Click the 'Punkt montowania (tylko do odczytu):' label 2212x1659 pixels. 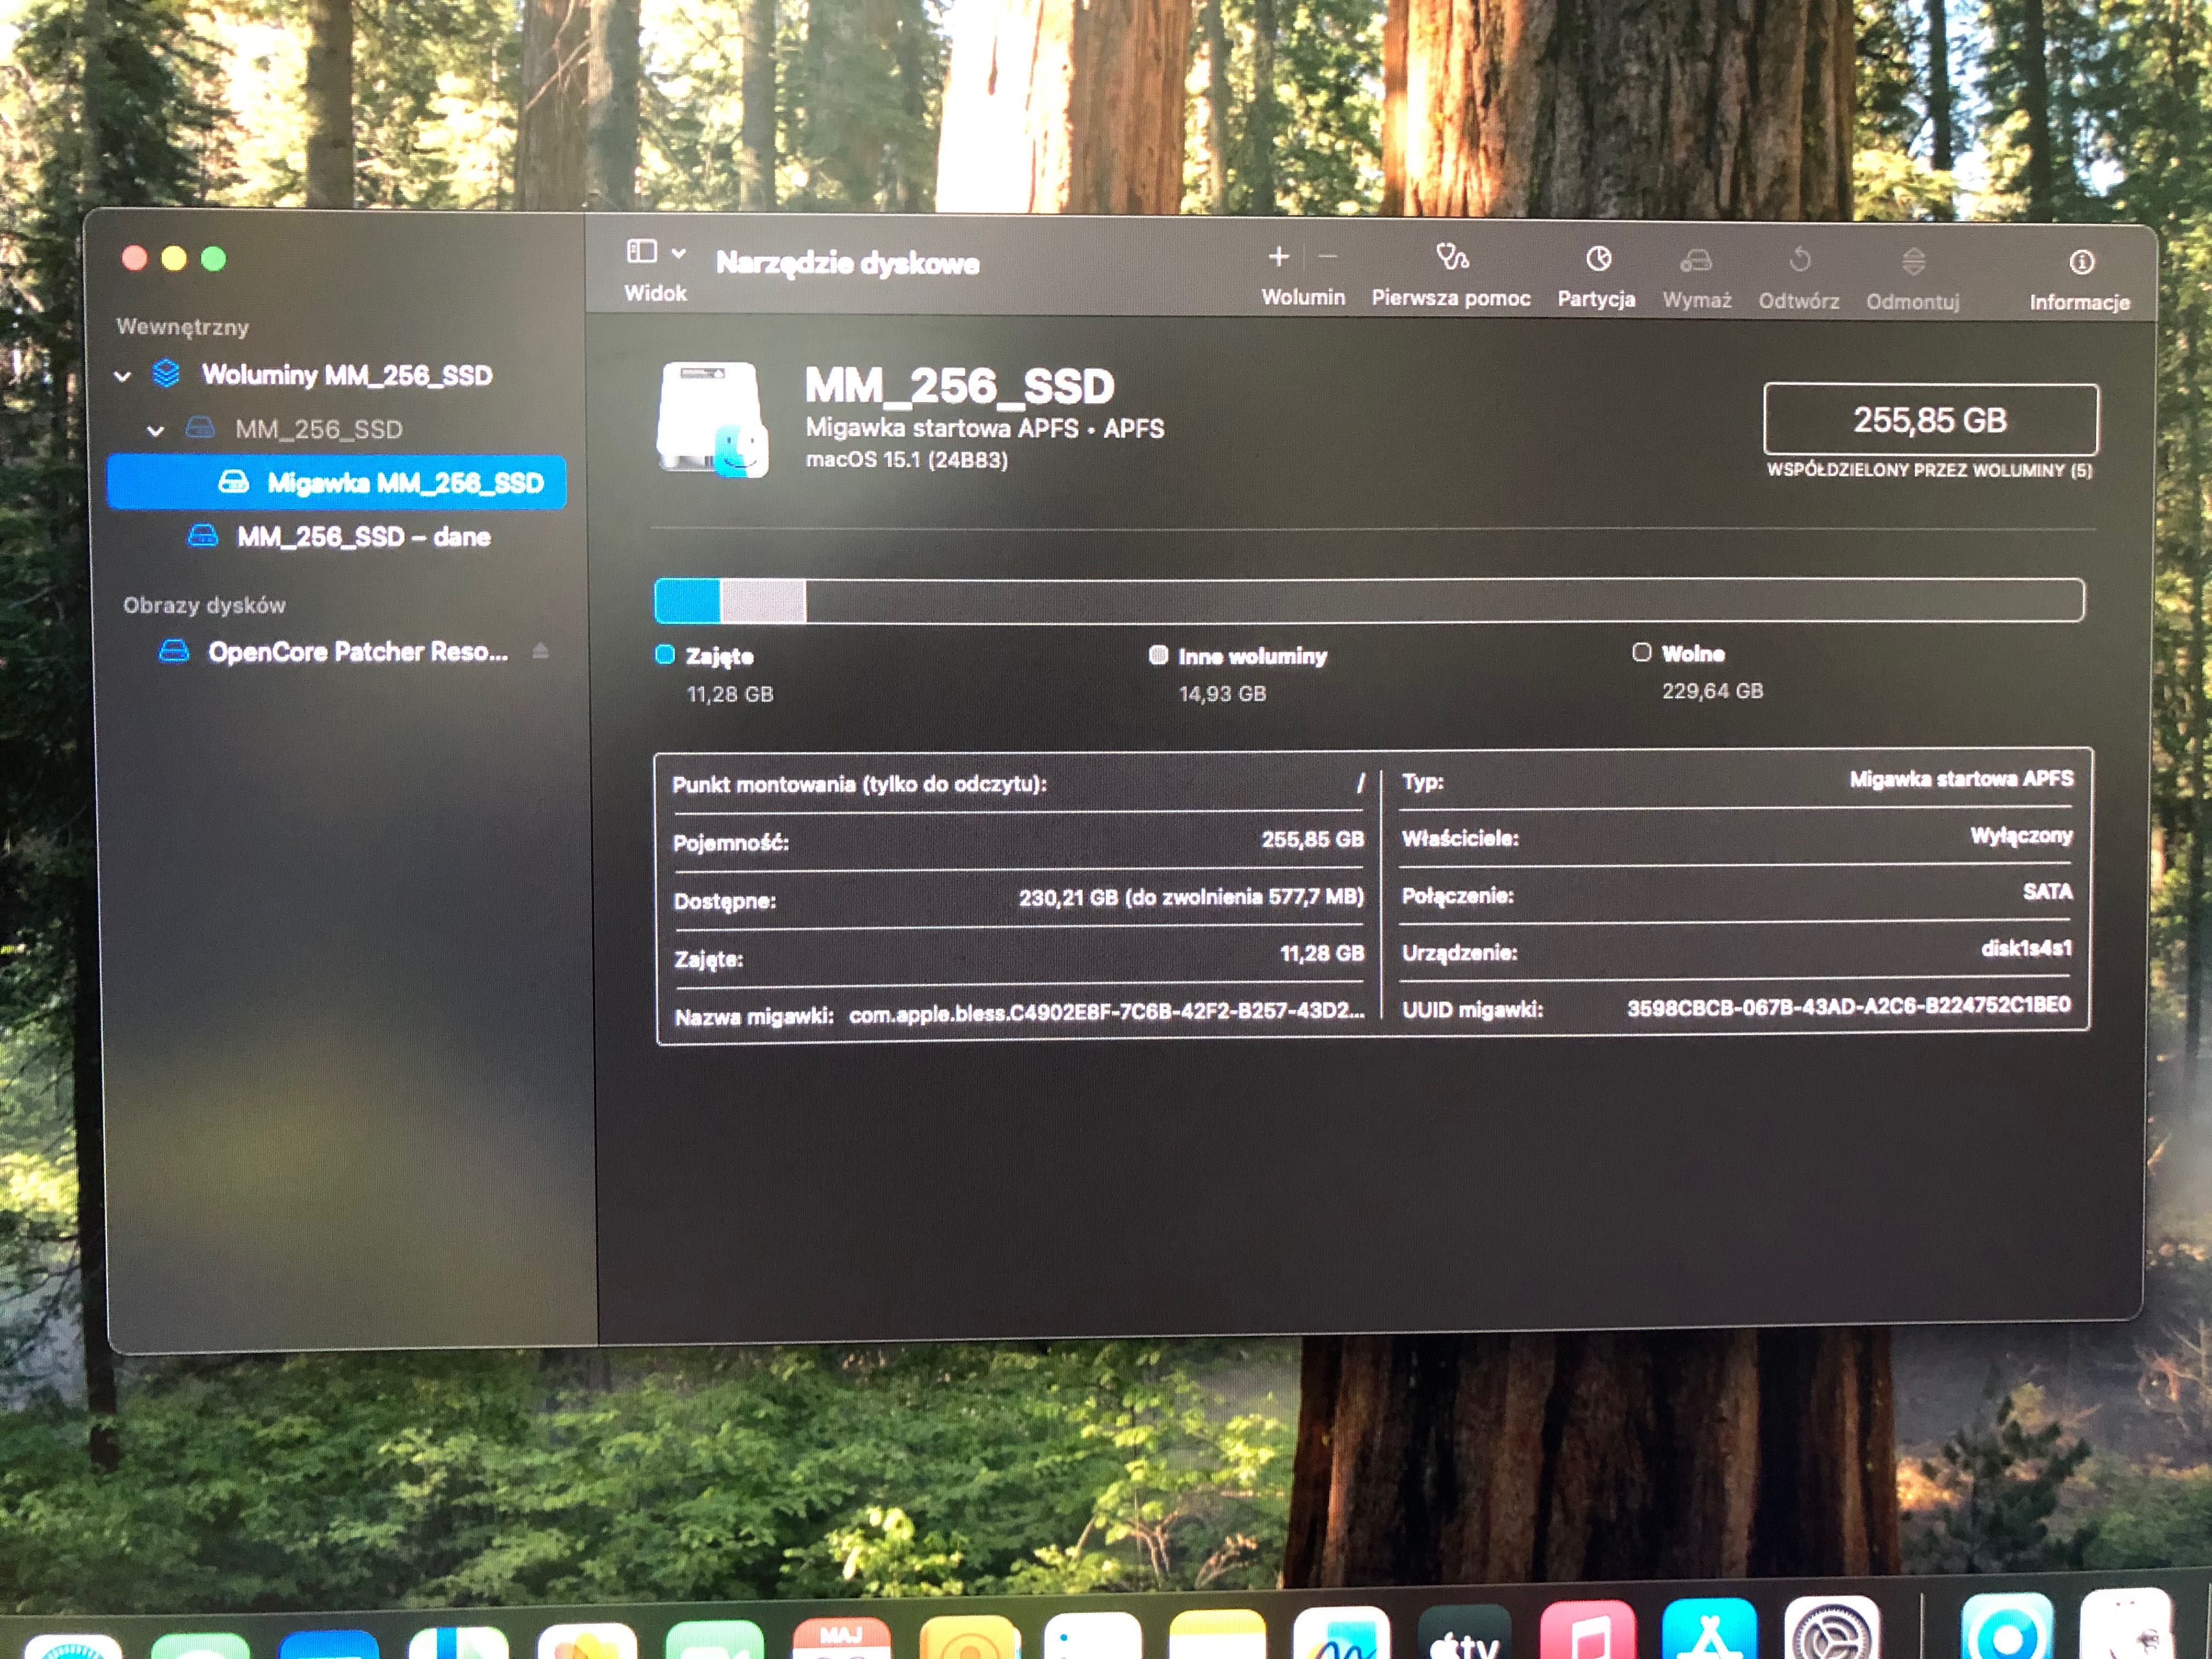click(x=859, y=784)
